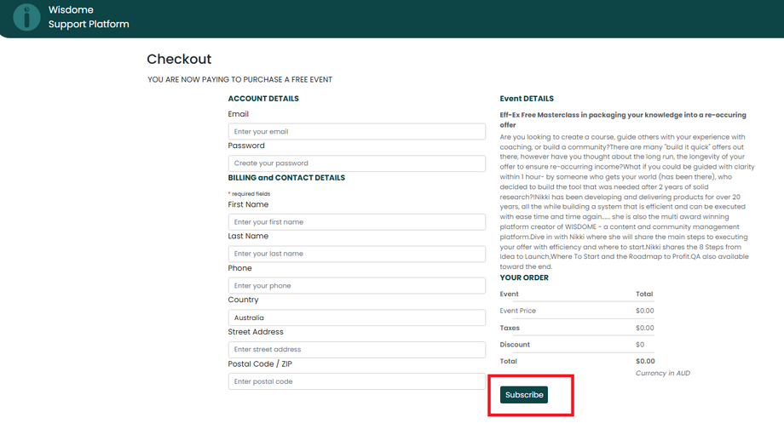Screen dimensions: 784x429
Task: Click the Wisdome Support Platform title
Action: [x=89, y=17]
